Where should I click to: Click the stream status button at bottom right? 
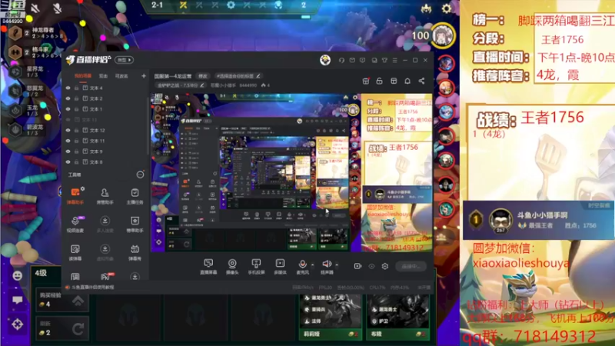point(411,266)
